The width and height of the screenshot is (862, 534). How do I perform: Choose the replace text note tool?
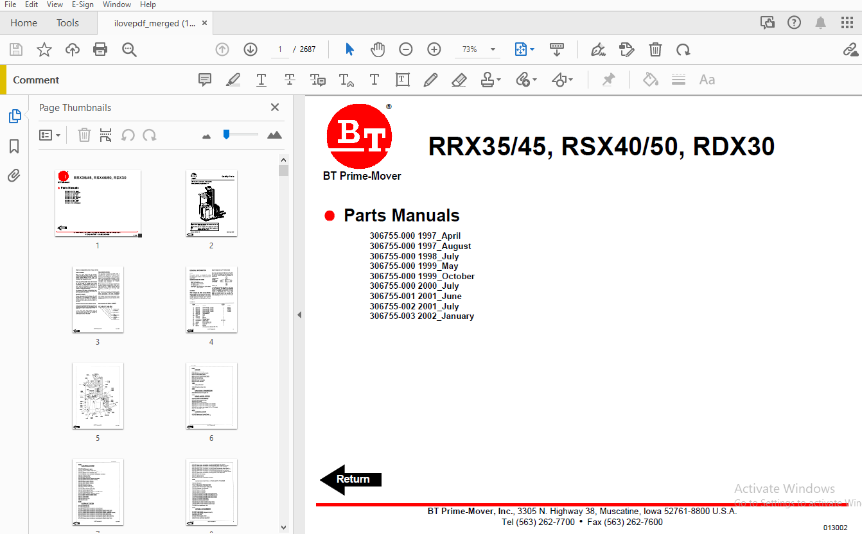[318, 80]
